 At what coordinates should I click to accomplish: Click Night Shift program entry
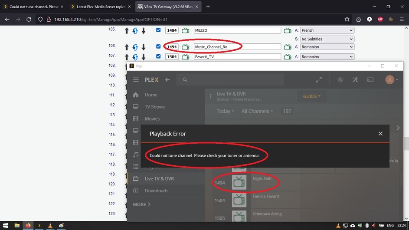coord(262,178)
